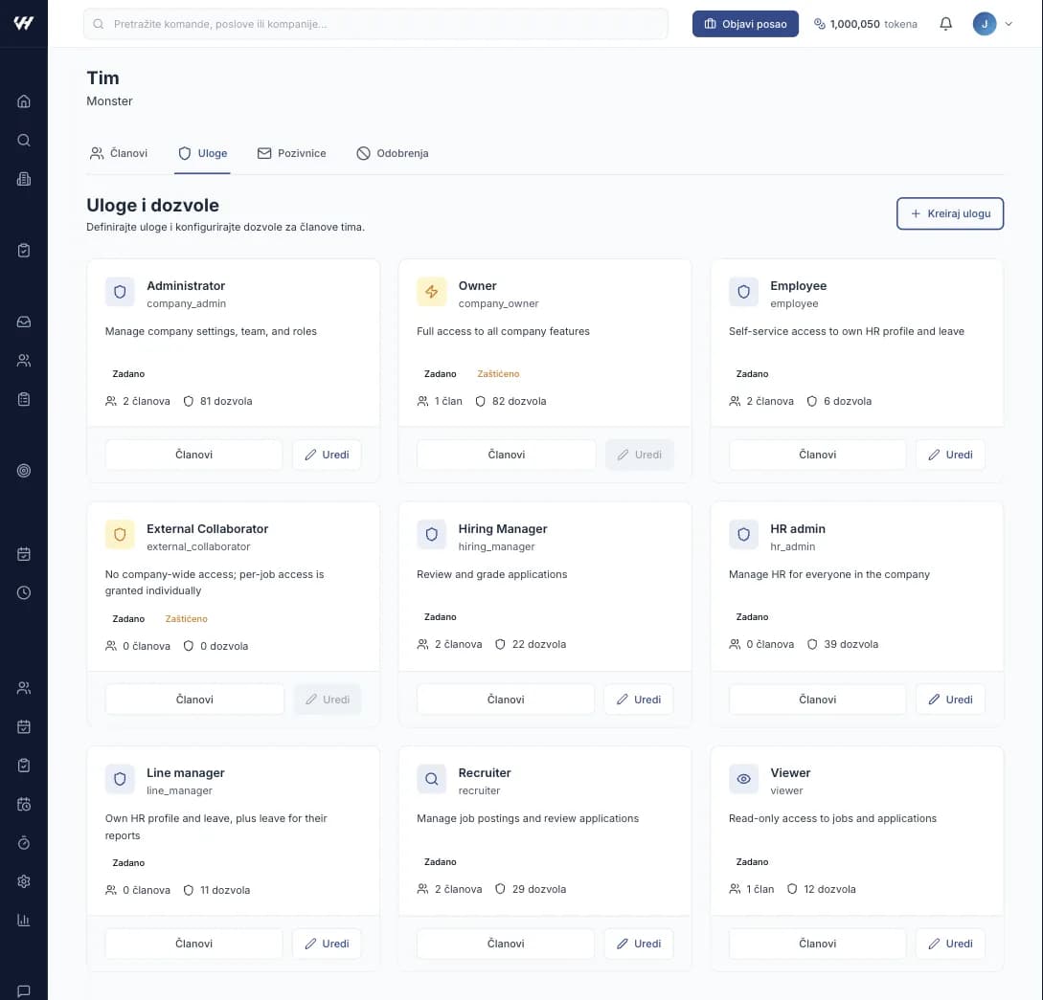Click '22 dozvola' on Hiring Manager card
Viewport: 1043px width, 1000px height.
click(x=539, y=645)
